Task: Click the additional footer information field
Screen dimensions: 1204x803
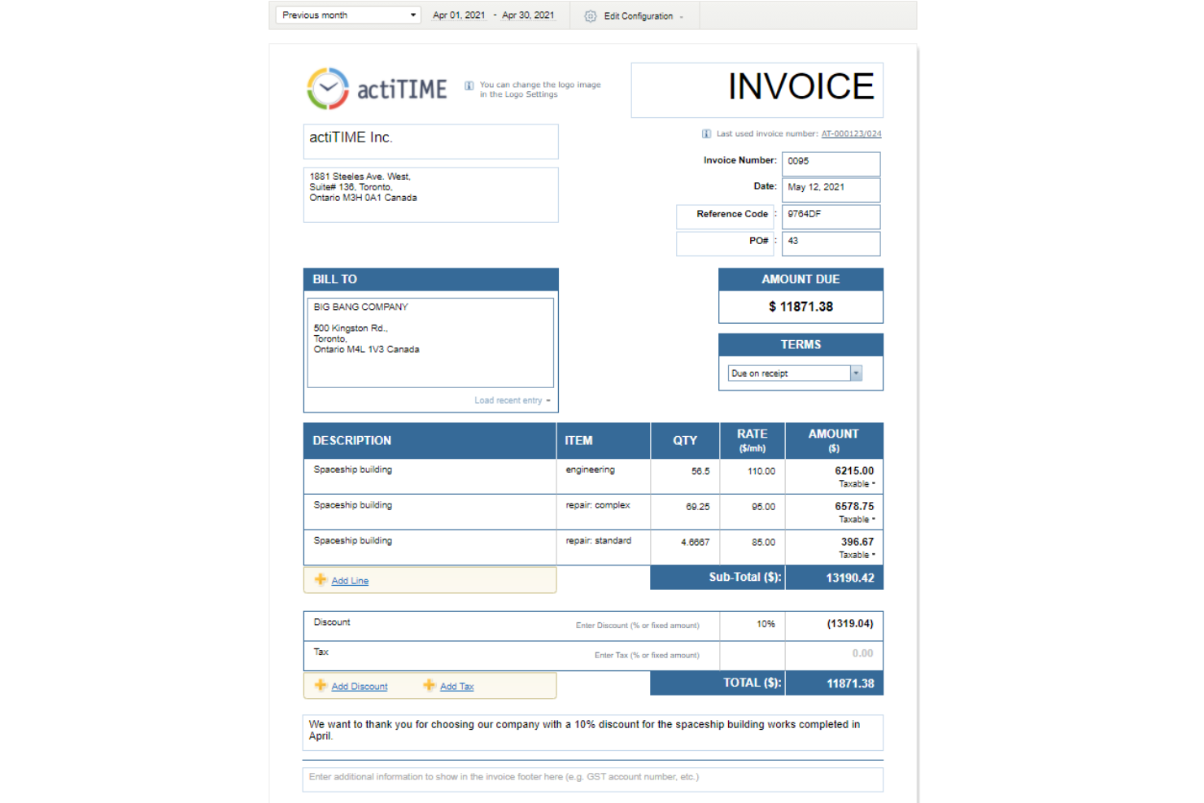Action: pyautogui.click(x=592, y=778)
